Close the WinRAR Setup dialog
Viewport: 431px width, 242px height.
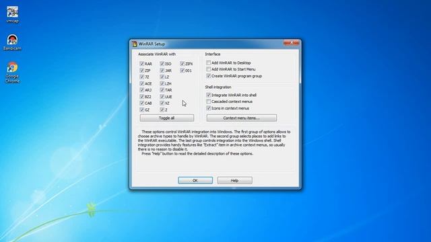click(292, 42)
